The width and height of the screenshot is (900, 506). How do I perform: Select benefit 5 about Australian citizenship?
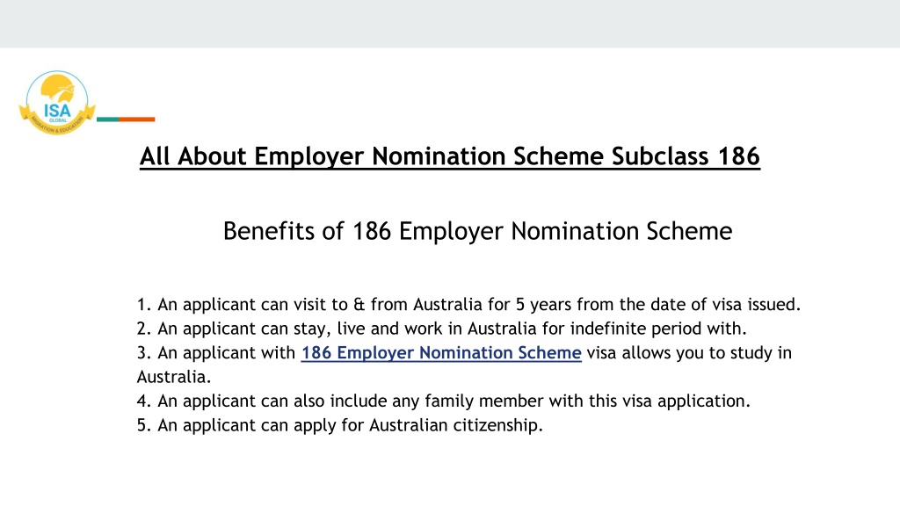tap(340, 425)
